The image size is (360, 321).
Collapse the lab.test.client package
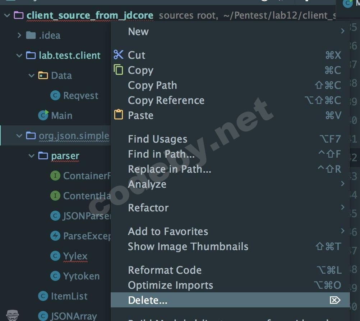click(x=19, y=56)
